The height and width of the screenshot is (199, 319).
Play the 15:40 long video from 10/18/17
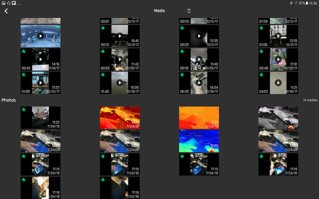[x=120, y=83]
